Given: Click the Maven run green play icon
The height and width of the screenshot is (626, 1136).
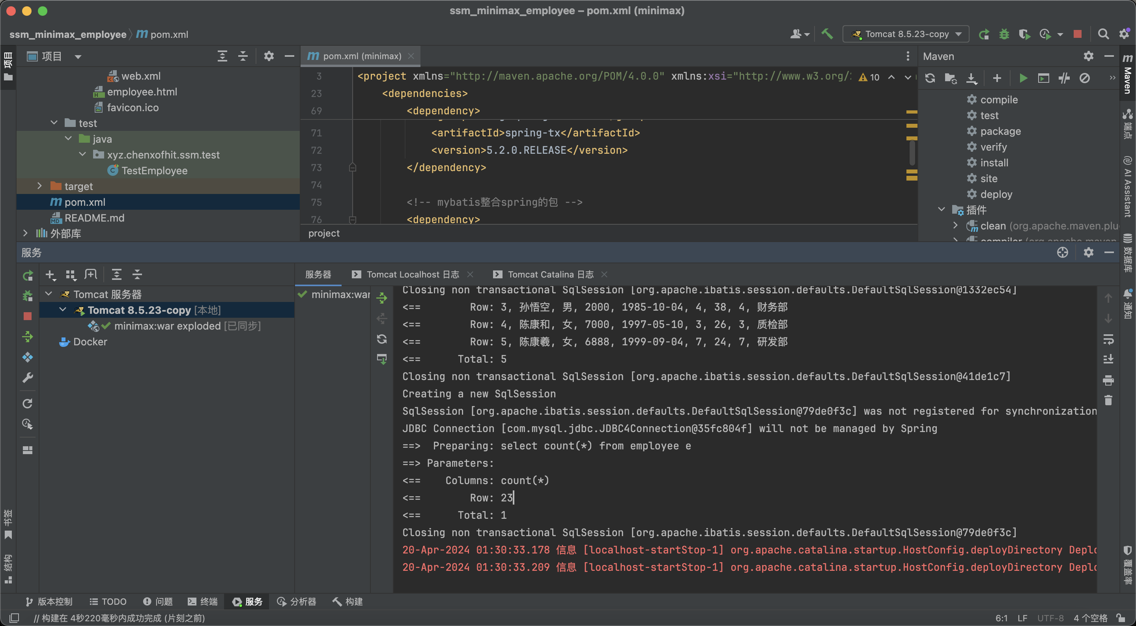Looking at the screenshot, I should tap(1023, 78).
